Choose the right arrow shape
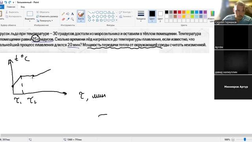Screen dimensions: 252x142 pos(105,17)
